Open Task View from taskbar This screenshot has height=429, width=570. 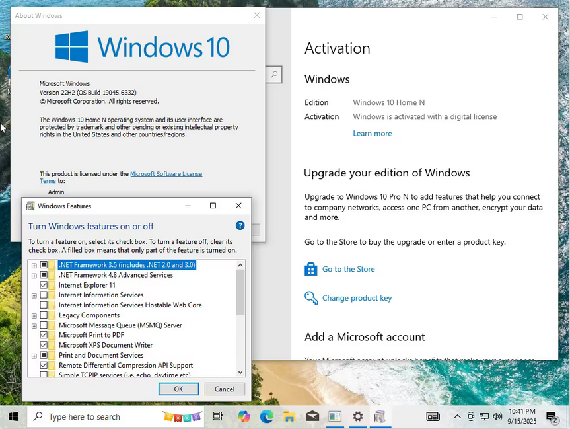tap(218, 416)
